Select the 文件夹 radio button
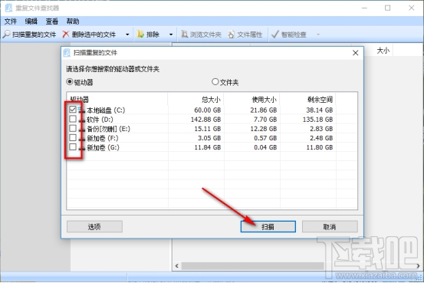Viewport: 424px width, 283px height. click(215, 82)
